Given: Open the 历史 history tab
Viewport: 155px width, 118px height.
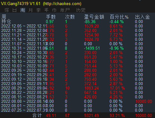Looking at the screenshot, I should (x=81, y=10).
